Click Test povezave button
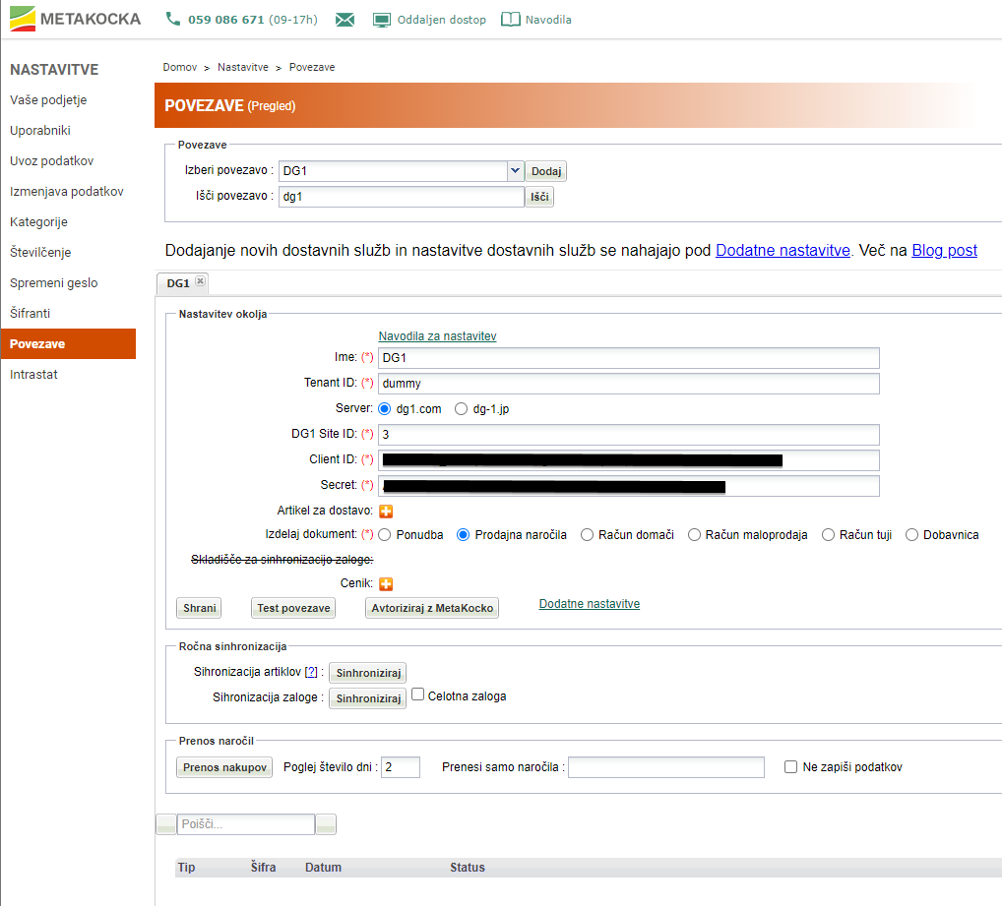Viewport: 1002px width, 906px height. (x=293, y=608)
